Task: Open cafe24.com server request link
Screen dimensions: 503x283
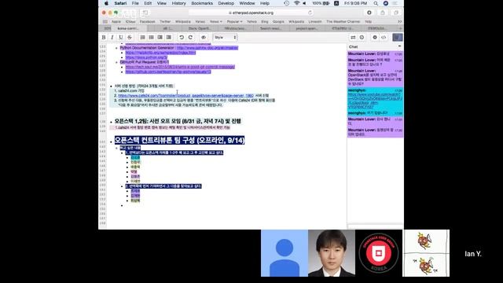Action: (x=185, y=96)
